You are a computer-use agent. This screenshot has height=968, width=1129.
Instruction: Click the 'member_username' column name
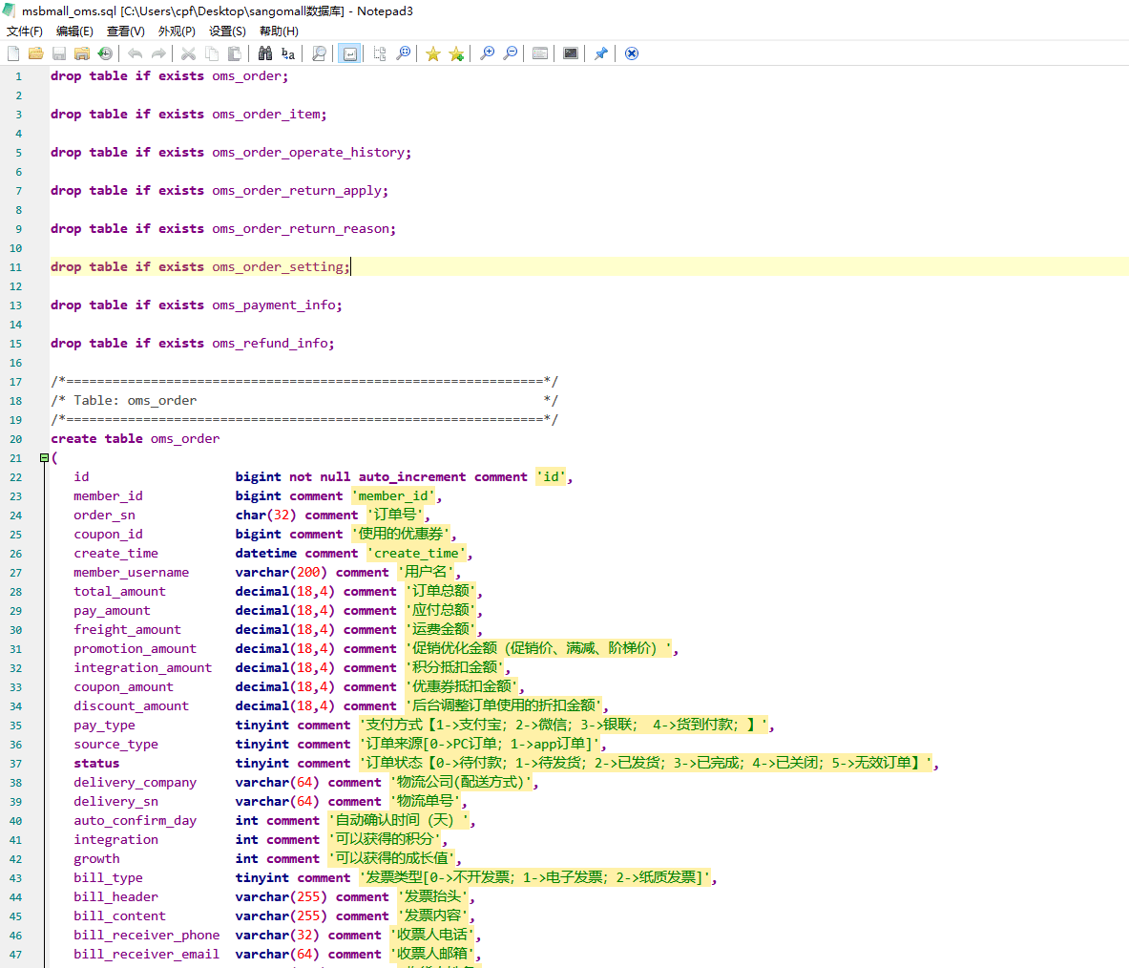pos(131,573)
